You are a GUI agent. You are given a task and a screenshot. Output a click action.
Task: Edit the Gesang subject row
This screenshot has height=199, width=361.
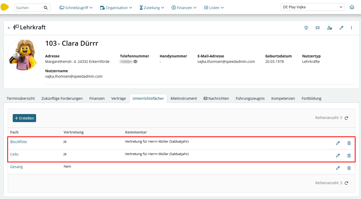point(338,168)
